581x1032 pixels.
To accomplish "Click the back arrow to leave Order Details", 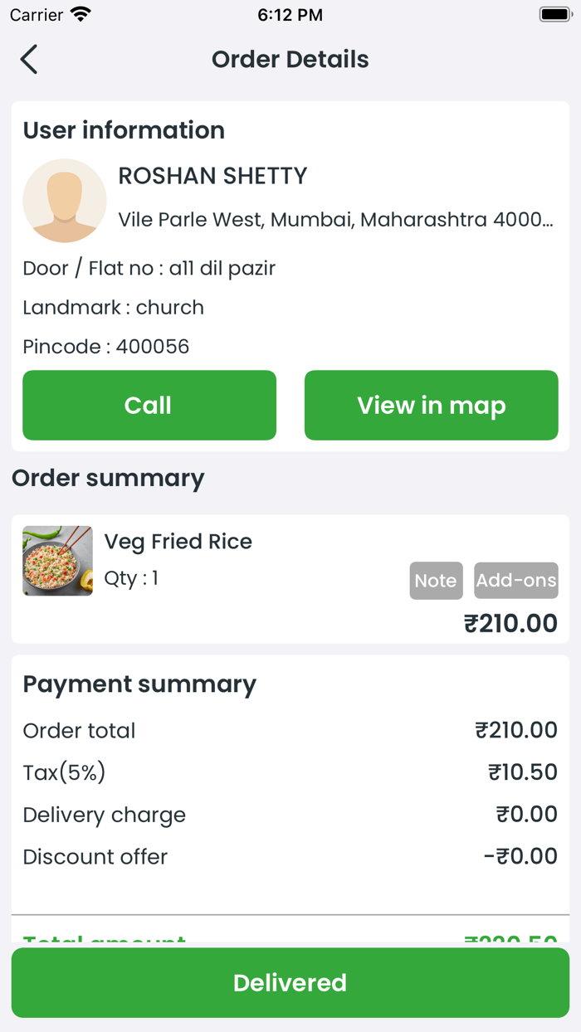I will pyautogui.click(x=29, y=59).
